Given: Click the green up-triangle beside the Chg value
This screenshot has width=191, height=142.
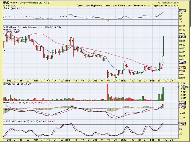Looking at the screenshot, I should pos(178,6).
